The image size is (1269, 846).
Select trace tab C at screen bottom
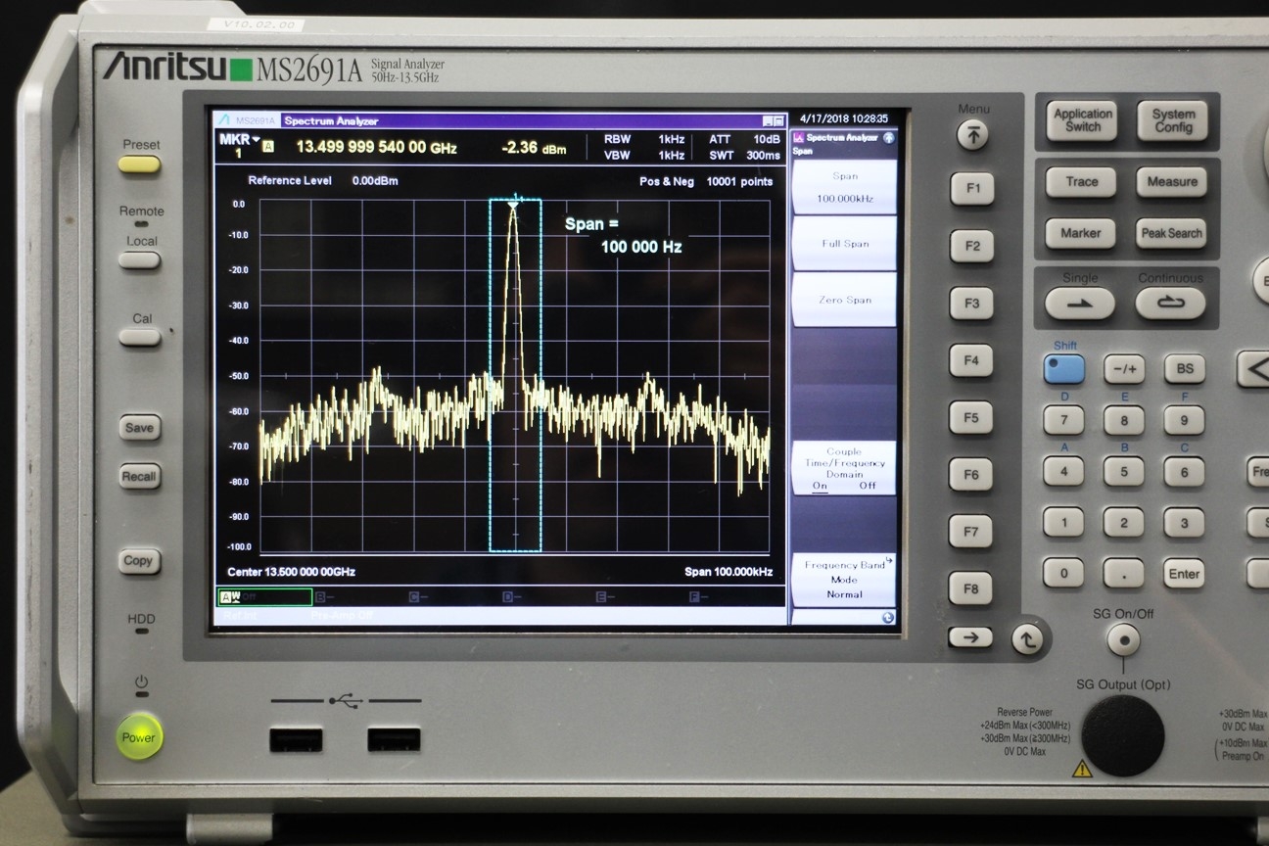[417, 596]
